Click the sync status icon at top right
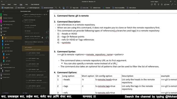Image resolution: width=177 pixels, height=99 pixels. point(152,4)
